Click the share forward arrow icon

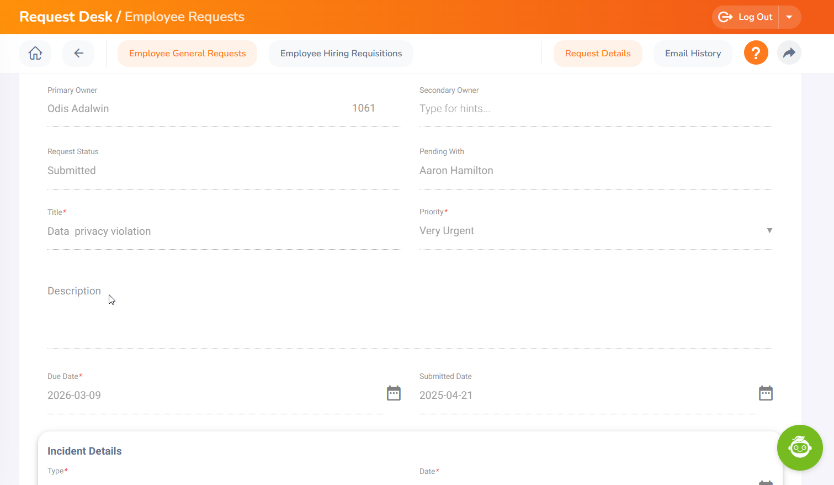(x=789, y=53)
